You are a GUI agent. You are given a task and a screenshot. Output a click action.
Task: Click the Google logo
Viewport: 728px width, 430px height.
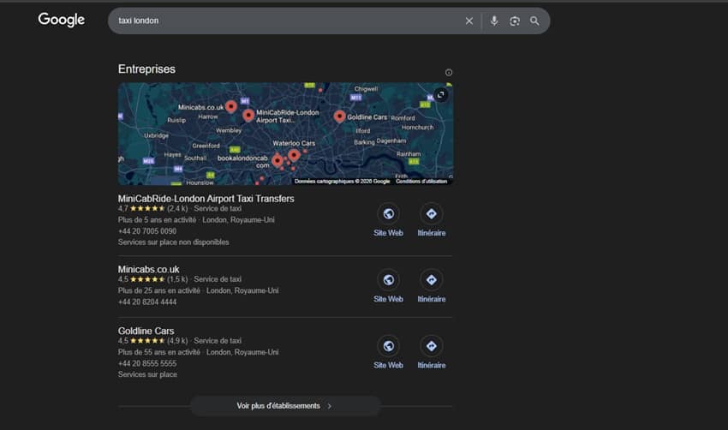[x=62, y=20]
